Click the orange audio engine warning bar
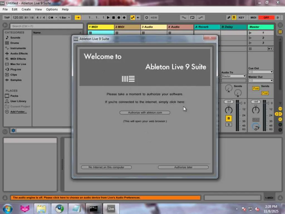 [105, 198]
